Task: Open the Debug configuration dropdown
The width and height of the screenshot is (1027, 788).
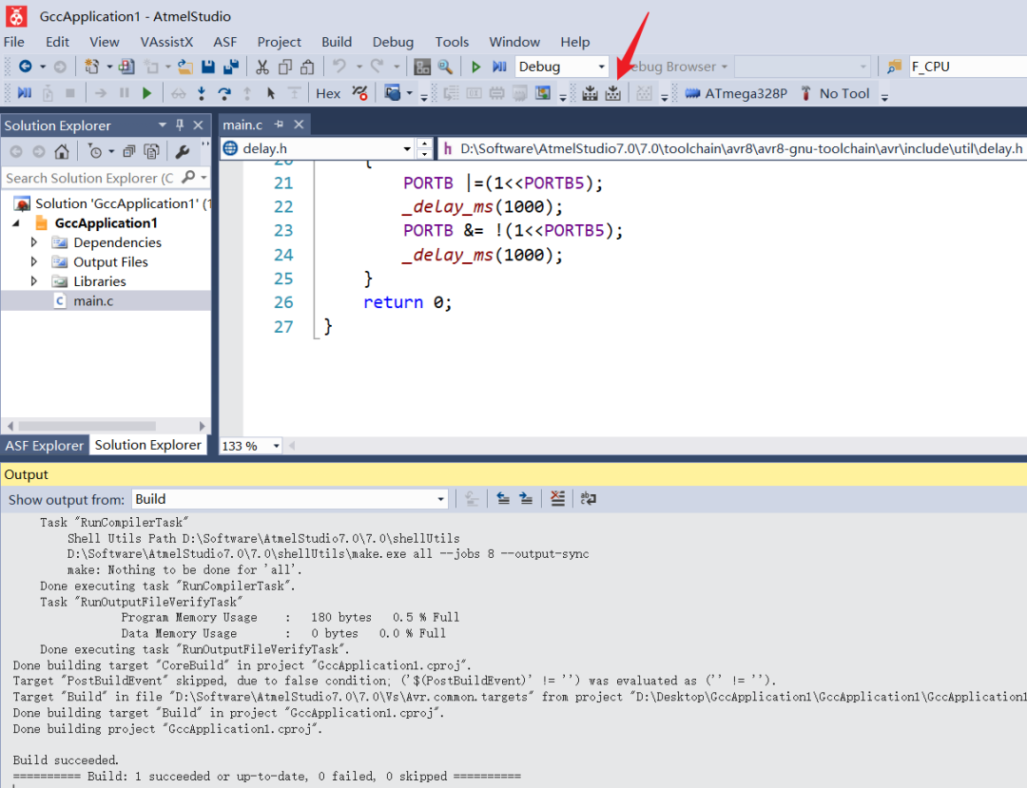Action: [x=601, y=67]
